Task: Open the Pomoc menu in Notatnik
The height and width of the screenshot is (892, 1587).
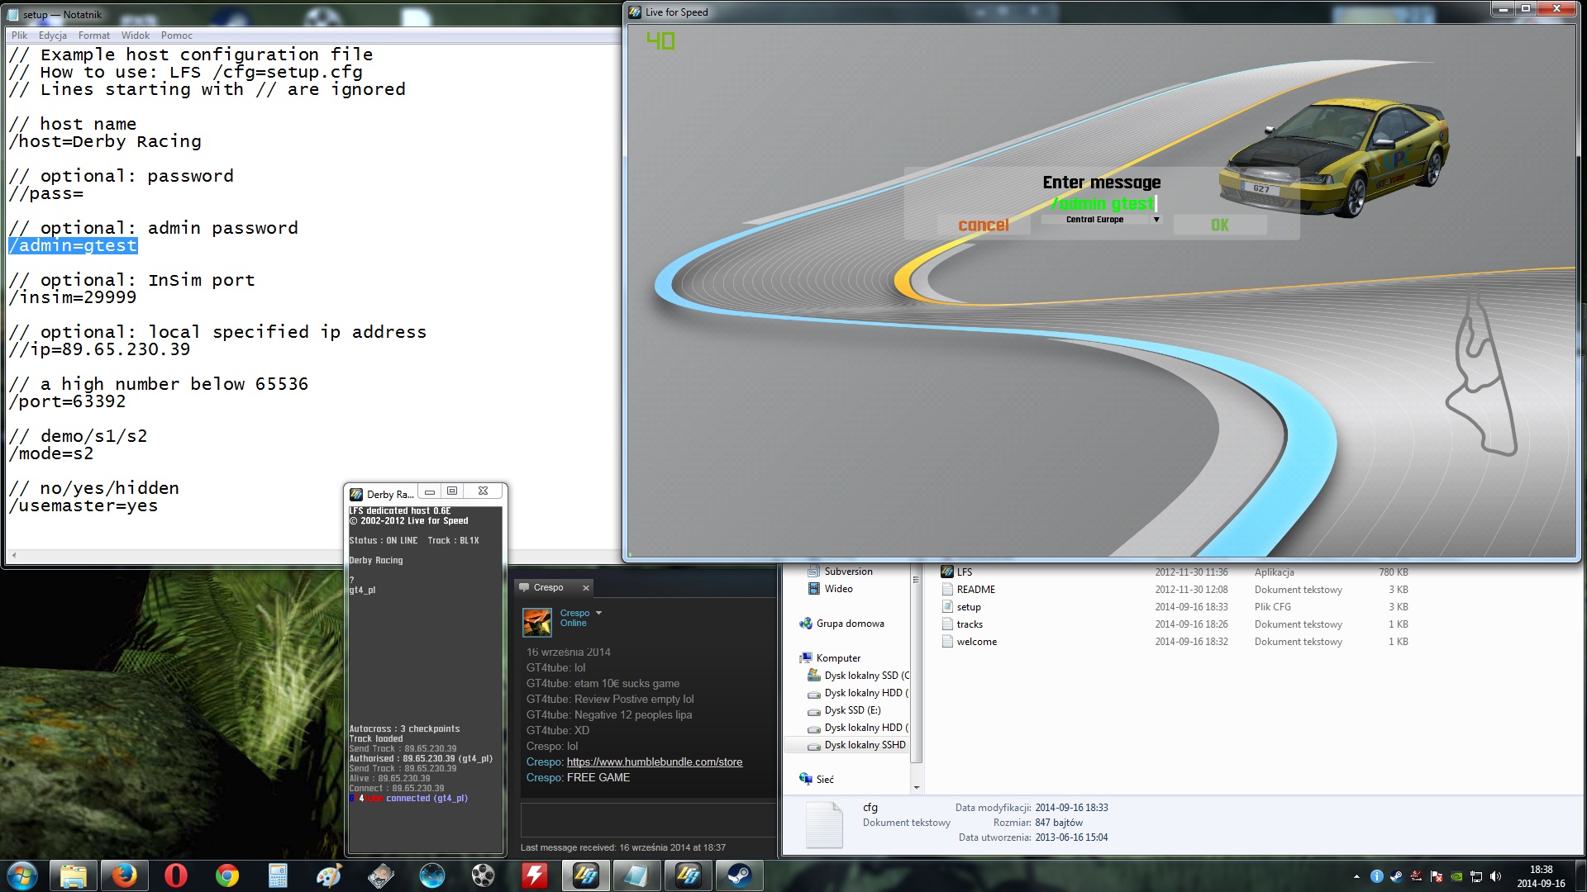Action: point(177,36)
